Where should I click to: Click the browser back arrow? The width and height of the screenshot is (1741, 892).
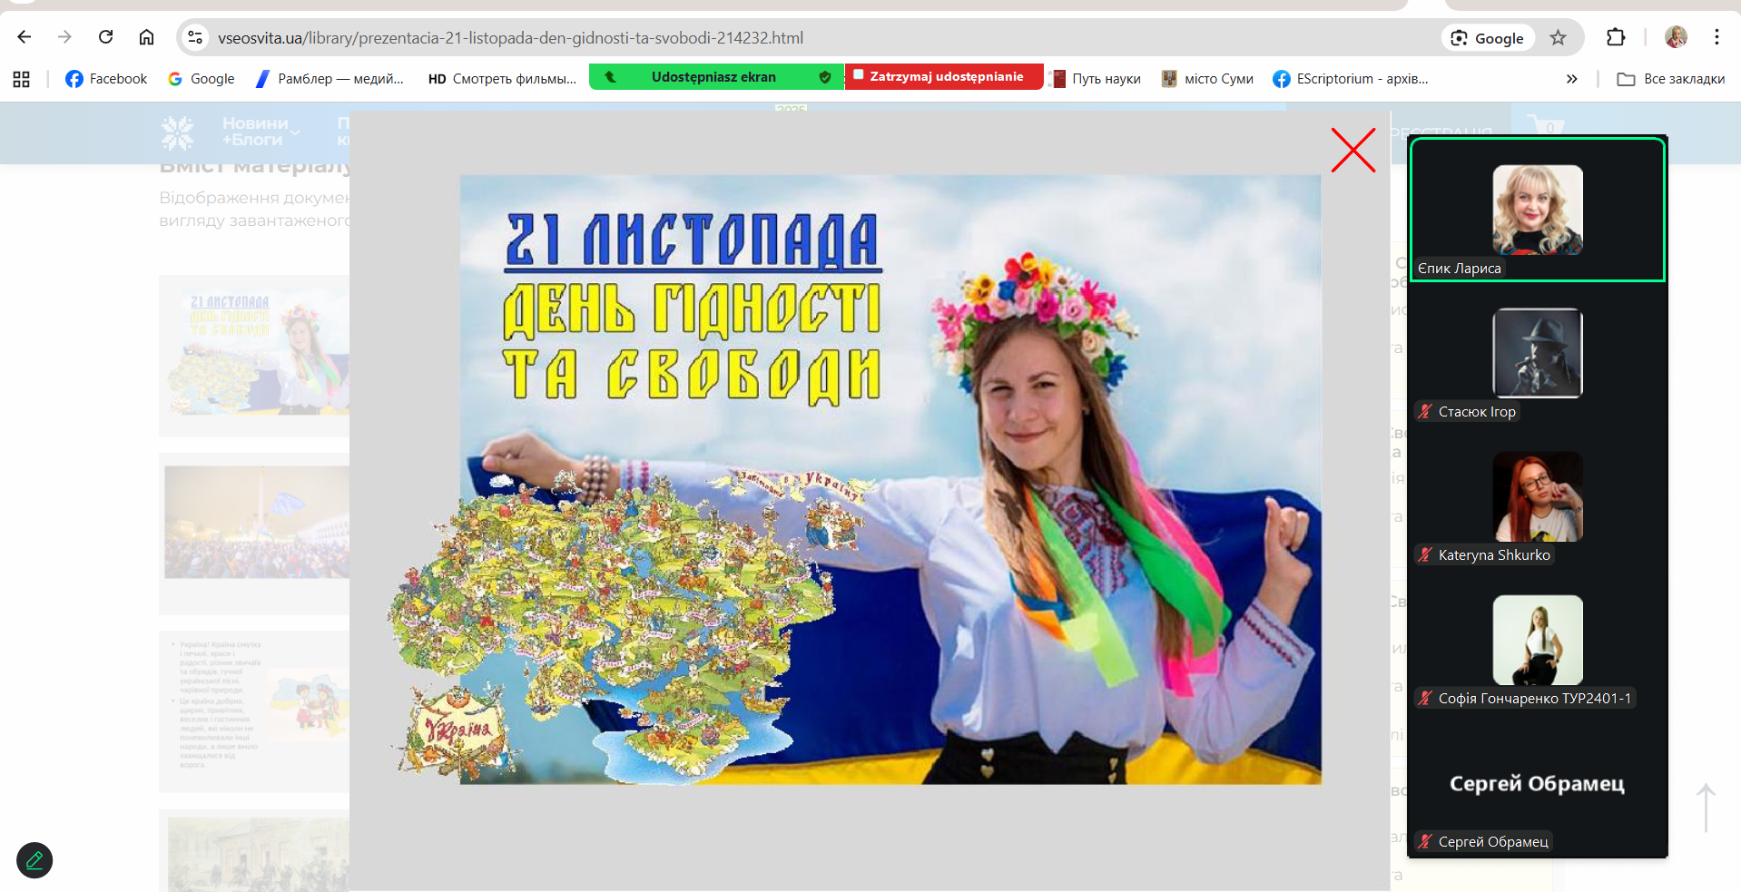(x=25, y=37)
